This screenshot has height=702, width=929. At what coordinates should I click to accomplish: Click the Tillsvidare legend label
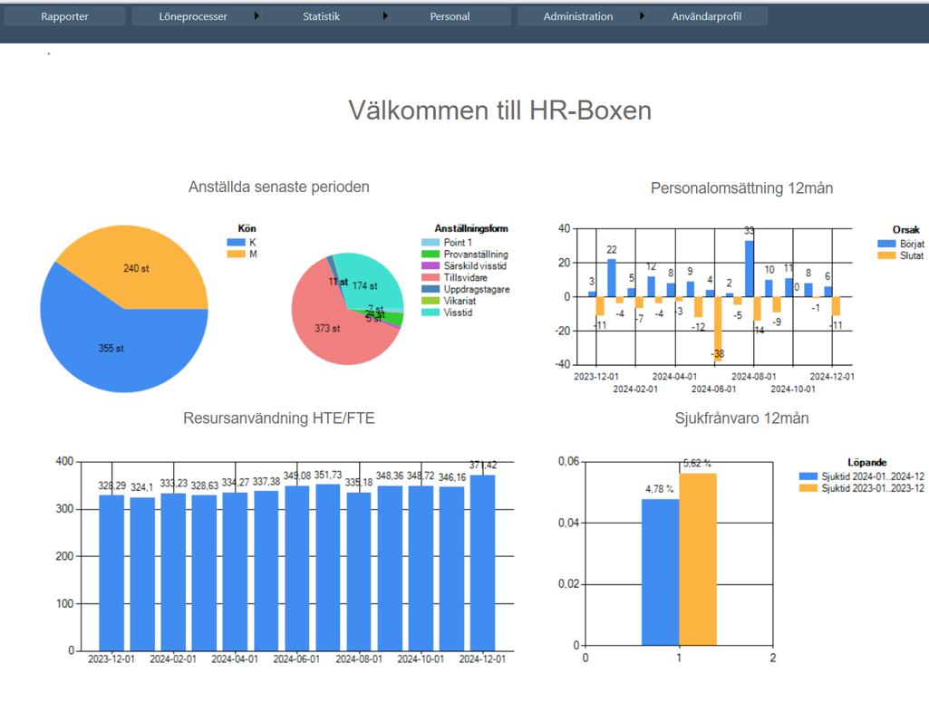(x=466, y=277)
